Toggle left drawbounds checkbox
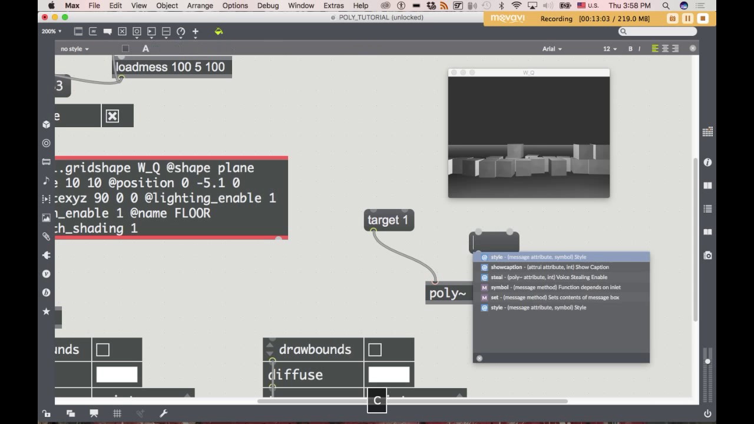Image resolution: width=754 pixels, height=424 pixels. 102,350
